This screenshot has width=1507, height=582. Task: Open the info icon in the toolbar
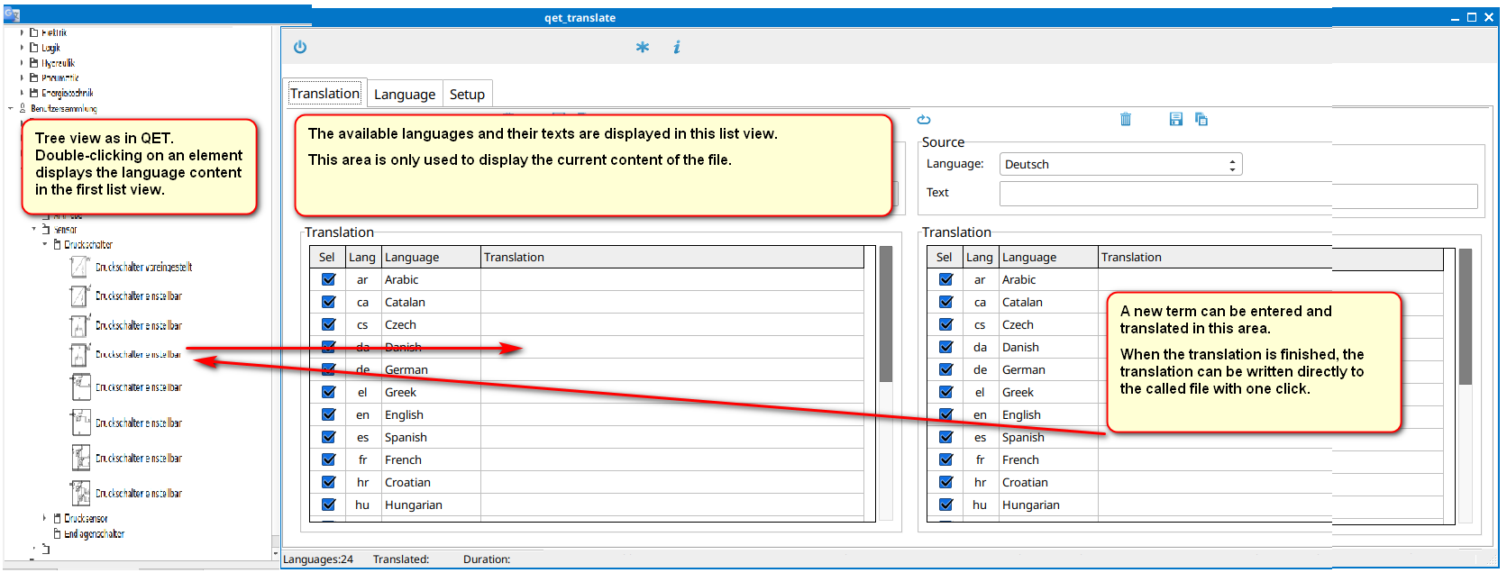(677, 47)
